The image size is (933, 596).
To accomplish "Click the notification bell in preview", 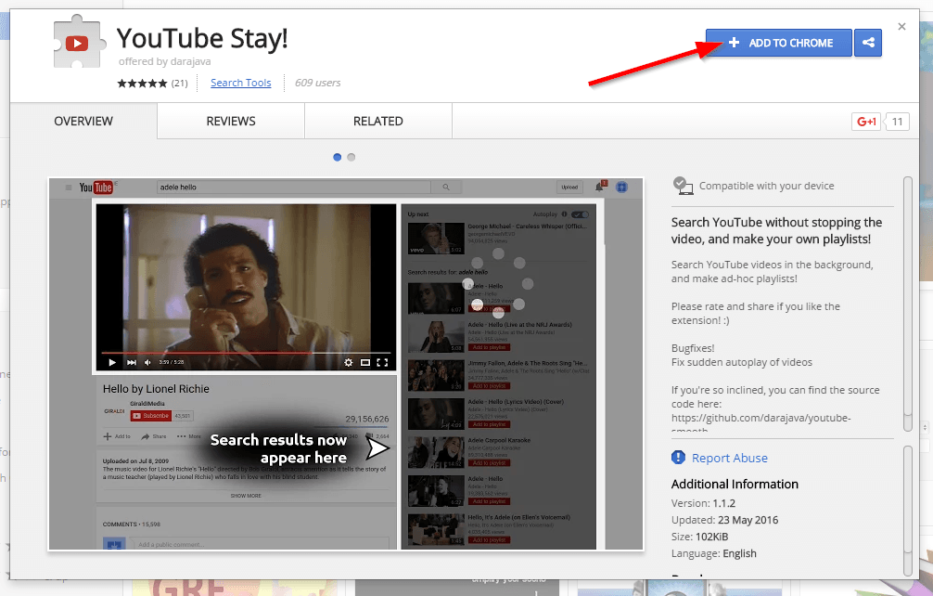I will [x=600, y=187].
